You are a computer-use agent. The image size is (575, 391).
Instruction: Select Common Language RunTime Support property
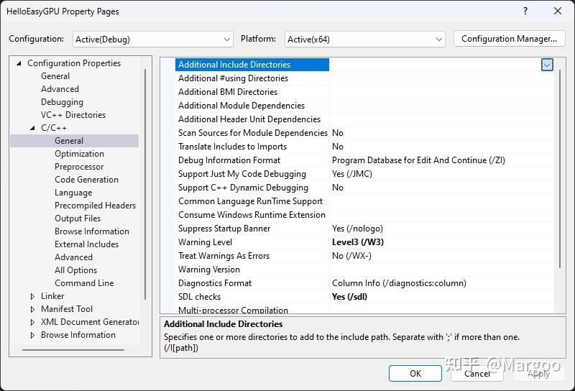250,201
